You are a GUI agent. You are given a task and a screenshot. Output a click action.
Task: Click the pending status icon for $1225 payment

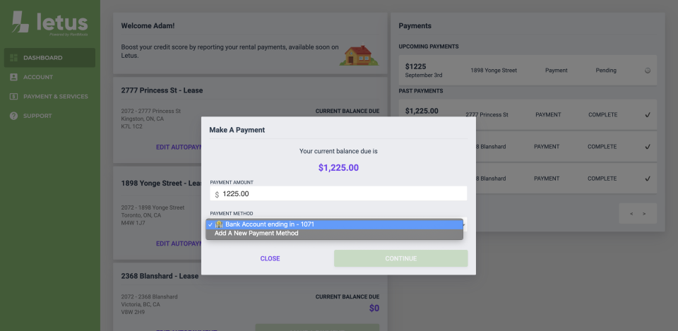tap(648, 71)
